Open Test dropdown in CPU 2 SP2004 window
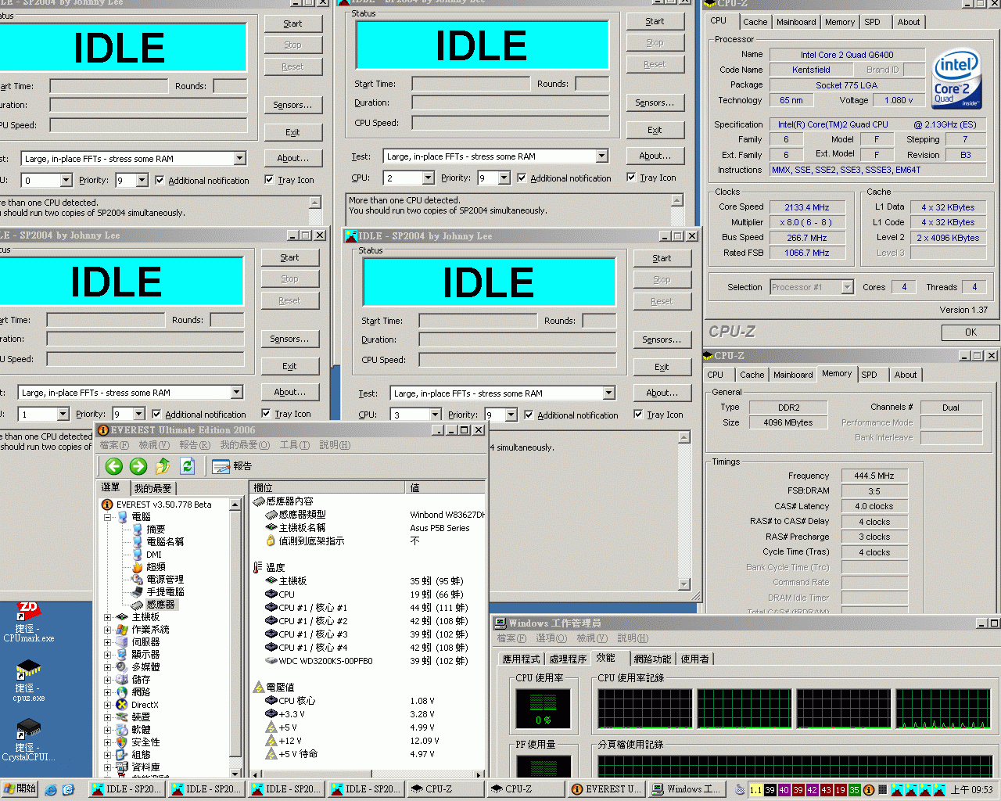Image resolution: width=1001 pixels, height=801 pixels. 601,156
